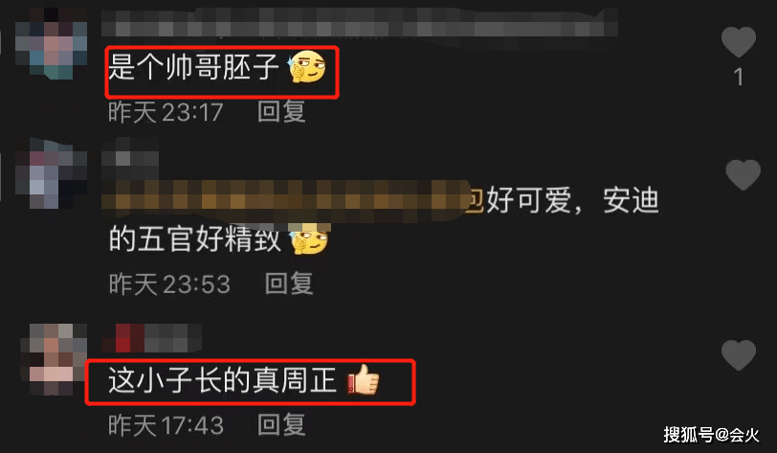Open the first commenter's blurred username
Image resolution: width=777 pixels, height=453 pixels.
360,22
